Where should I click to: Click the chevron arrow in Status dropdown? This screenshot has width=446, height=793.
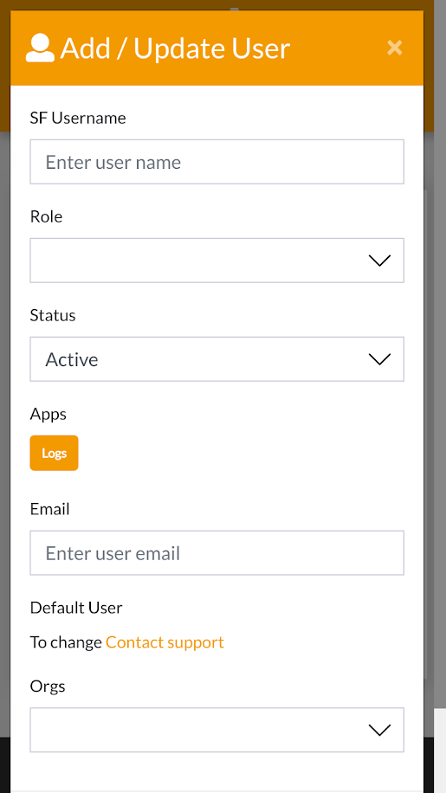click(380, 359)
